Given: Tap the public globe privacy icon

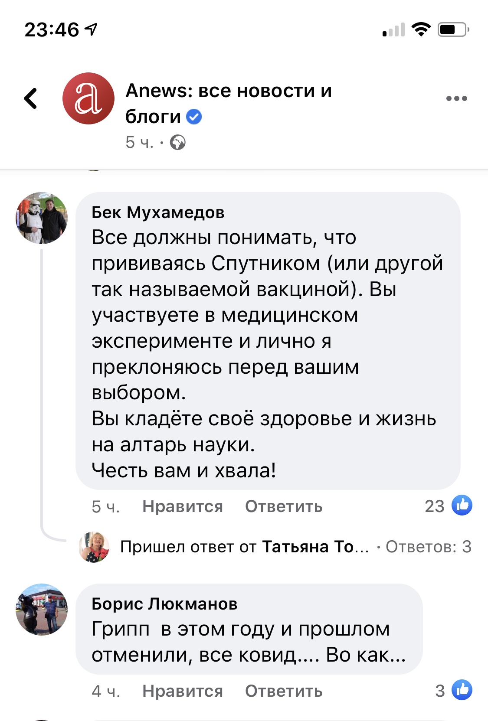Looking at the screenshot, I should pyautogui.click(x=178, y=142).
